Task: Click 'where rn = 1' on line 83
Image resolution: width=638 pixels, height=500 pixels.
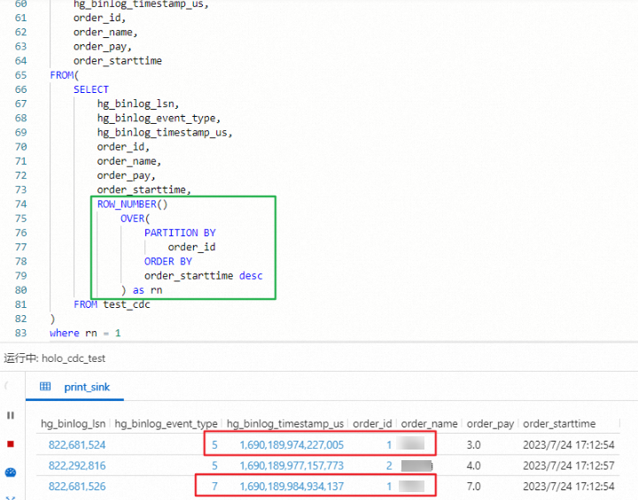Action: [85, 333]
